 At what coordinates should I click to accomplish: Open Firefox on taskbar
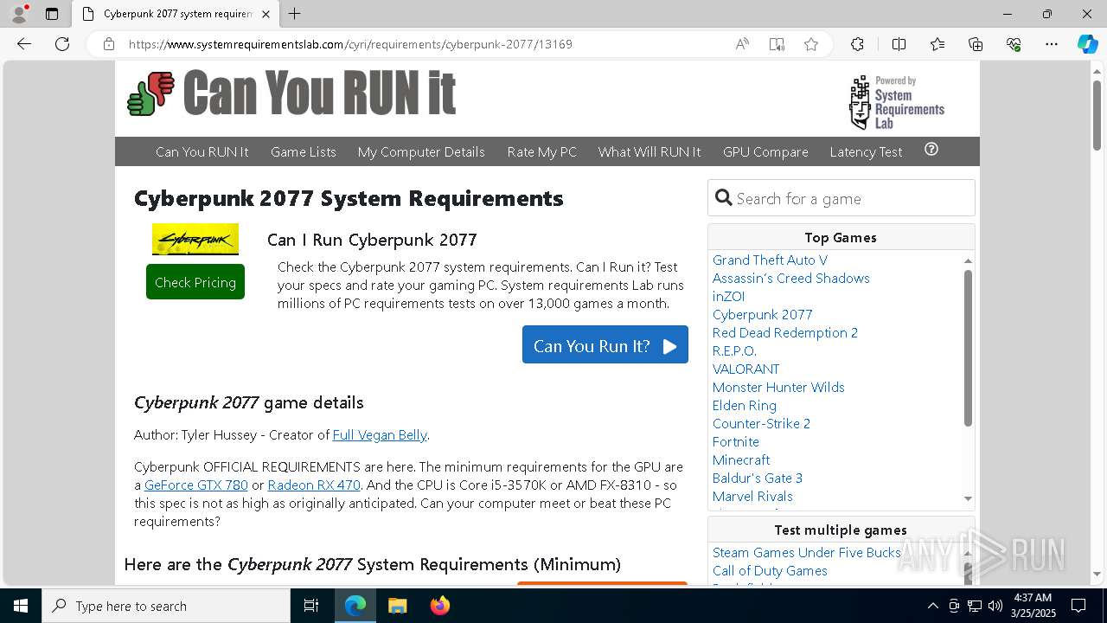tap(439, 606)
